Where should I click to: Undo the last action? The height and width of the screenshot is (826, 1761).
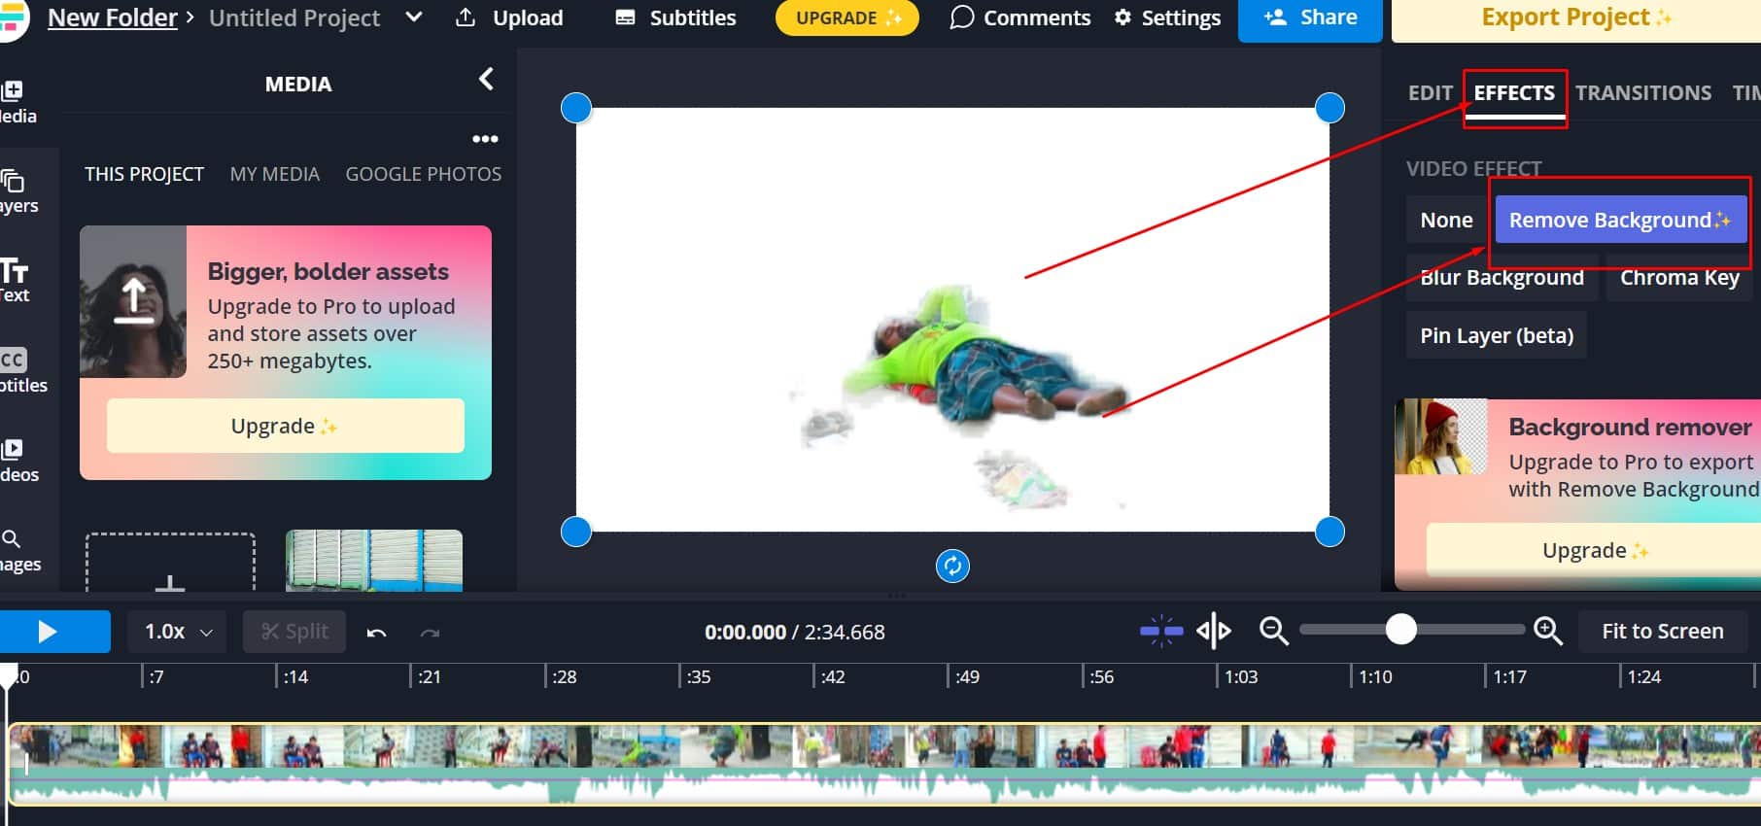point(377,633)
